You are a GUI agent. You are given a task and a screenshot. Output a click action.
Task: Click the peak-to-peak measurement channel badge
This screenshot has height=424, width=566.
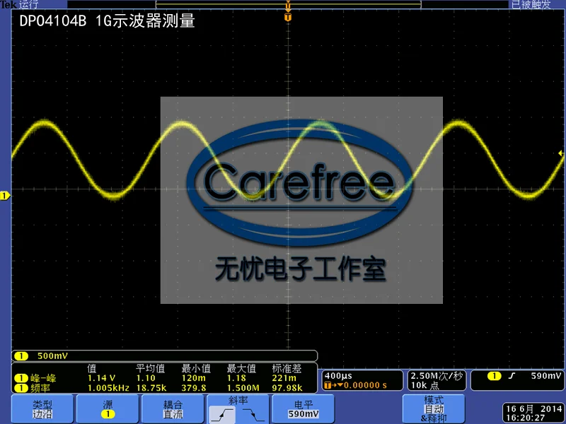21,378
